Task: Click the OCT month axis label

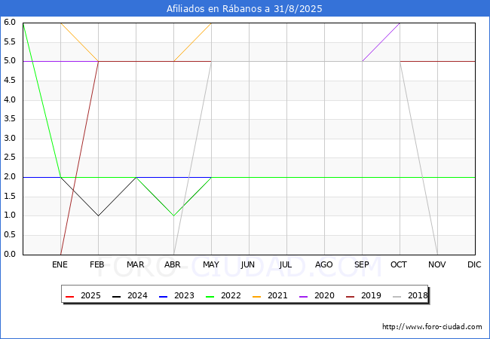Action: (x=399, y=264)
